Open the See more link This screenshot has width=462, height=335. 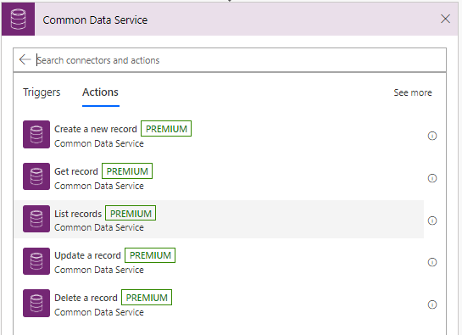[413, 92]
